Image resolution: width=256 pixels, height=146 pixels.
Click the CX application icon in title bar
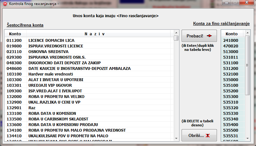(5, 3)
